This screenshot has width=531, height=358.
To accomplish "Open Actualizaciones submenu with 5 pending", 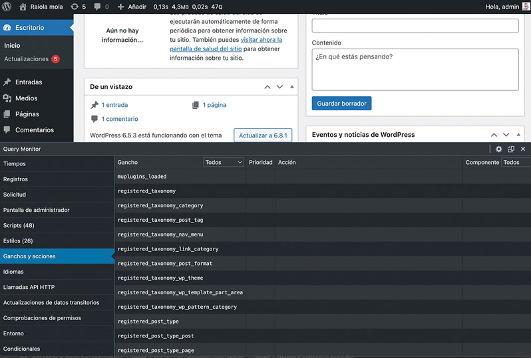I will (x=32, y=59).
